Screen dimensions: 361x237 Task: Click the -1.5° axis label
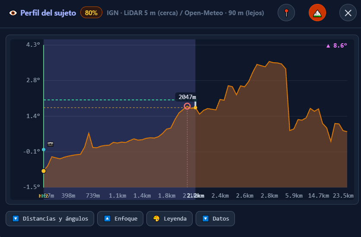(32, 187)
